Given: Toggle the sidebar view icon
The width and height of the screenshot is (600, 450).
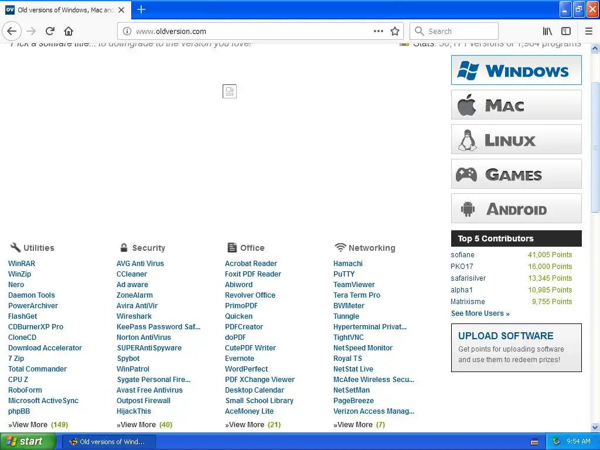Looking at the screenshot, I should pyautogui.click(x=566, y=31).
